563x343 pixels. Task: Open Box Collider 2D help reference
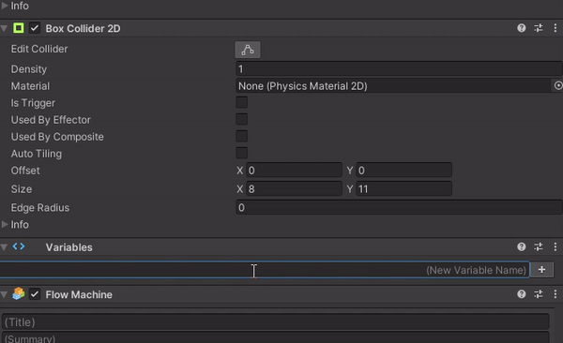coord(522,28)
